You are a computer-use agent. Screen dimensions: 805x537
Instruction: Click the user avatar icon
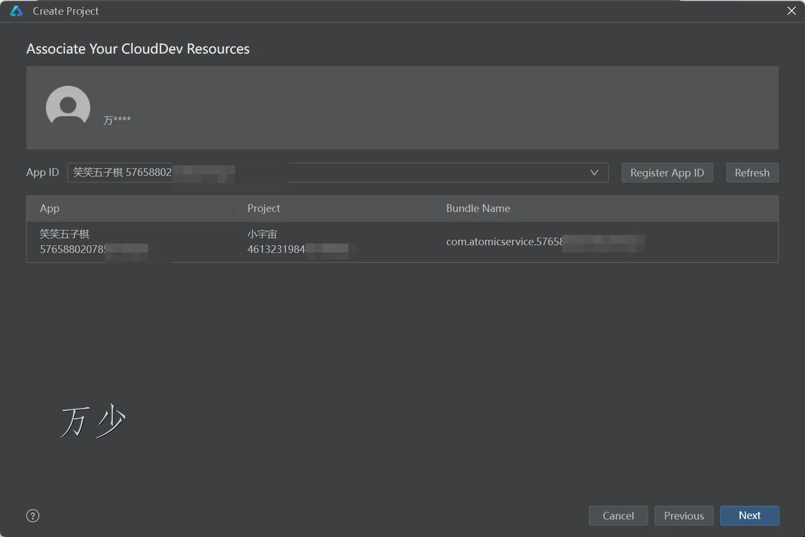coord(68,106)
